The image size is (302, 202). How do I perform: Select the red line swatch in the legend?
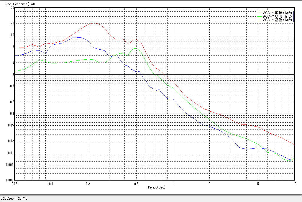[260, 13]
